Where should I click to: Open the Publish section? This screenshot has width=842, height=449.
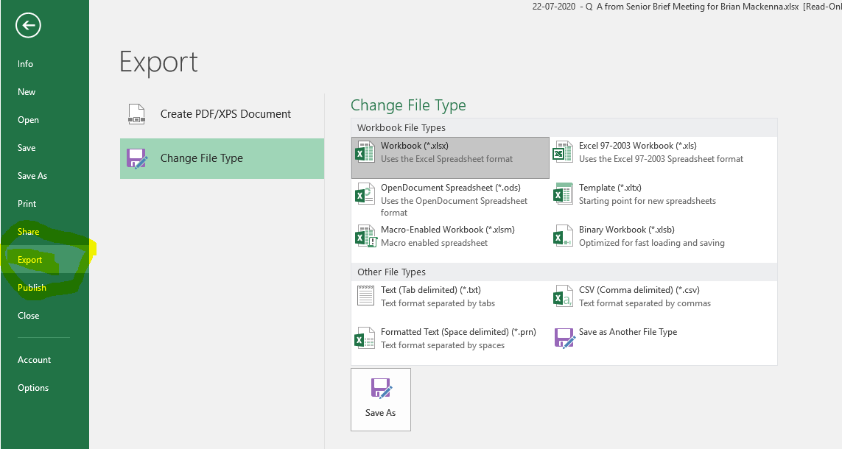coord(32,287)
